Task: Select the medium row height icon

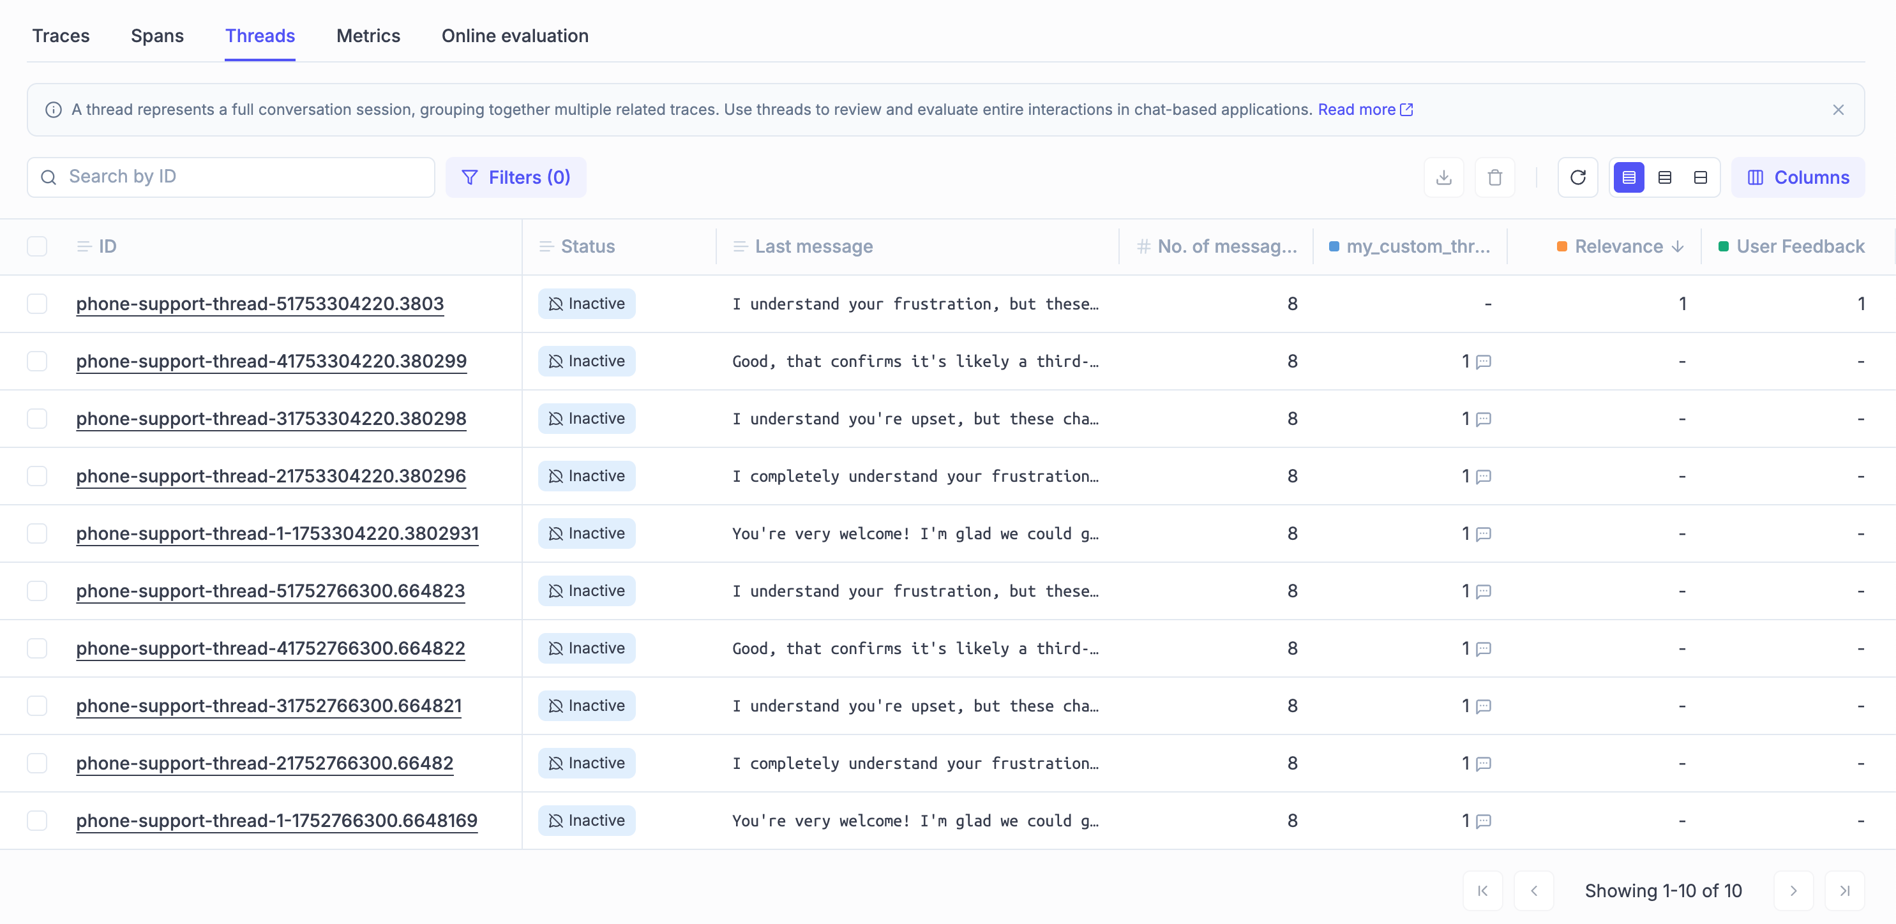Action: 1664,177
